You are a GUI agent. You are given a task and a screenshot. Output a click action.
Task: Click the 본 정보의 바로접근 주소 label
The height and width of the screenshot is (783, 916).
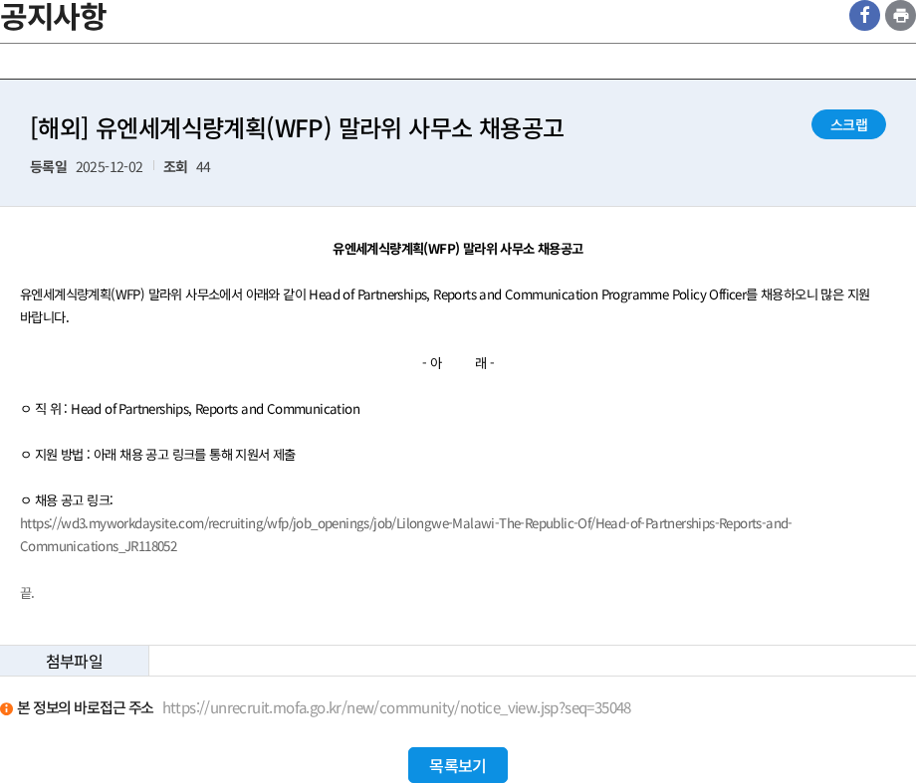[x=86, y=708]
